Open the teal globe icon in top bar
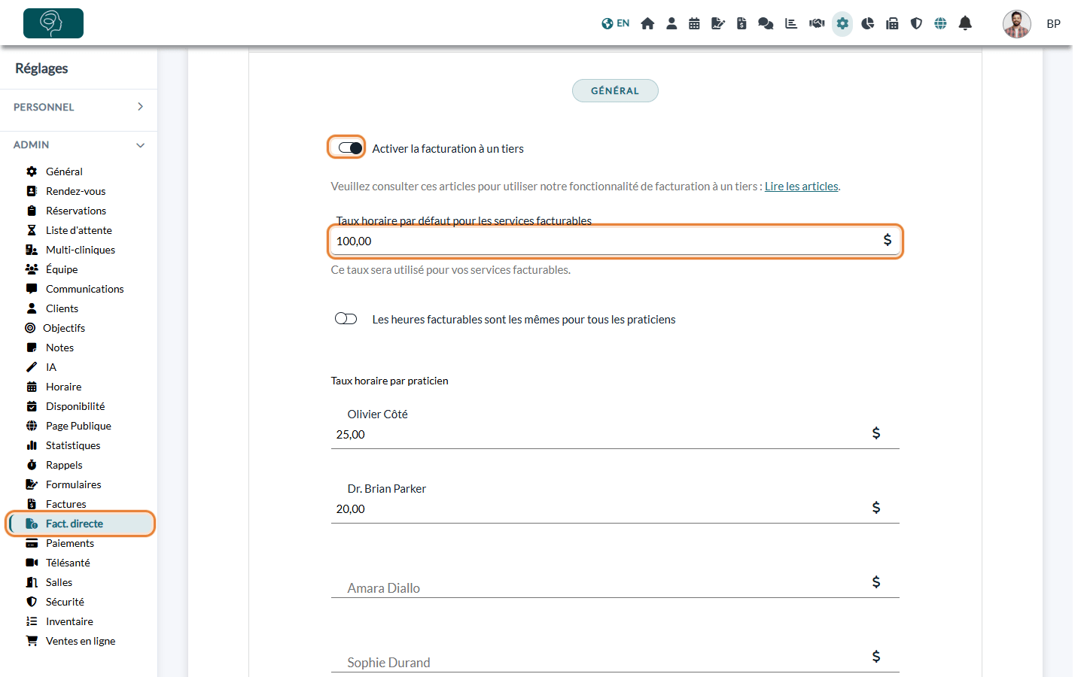1084x677 pixels. click(x=940, y=23)
